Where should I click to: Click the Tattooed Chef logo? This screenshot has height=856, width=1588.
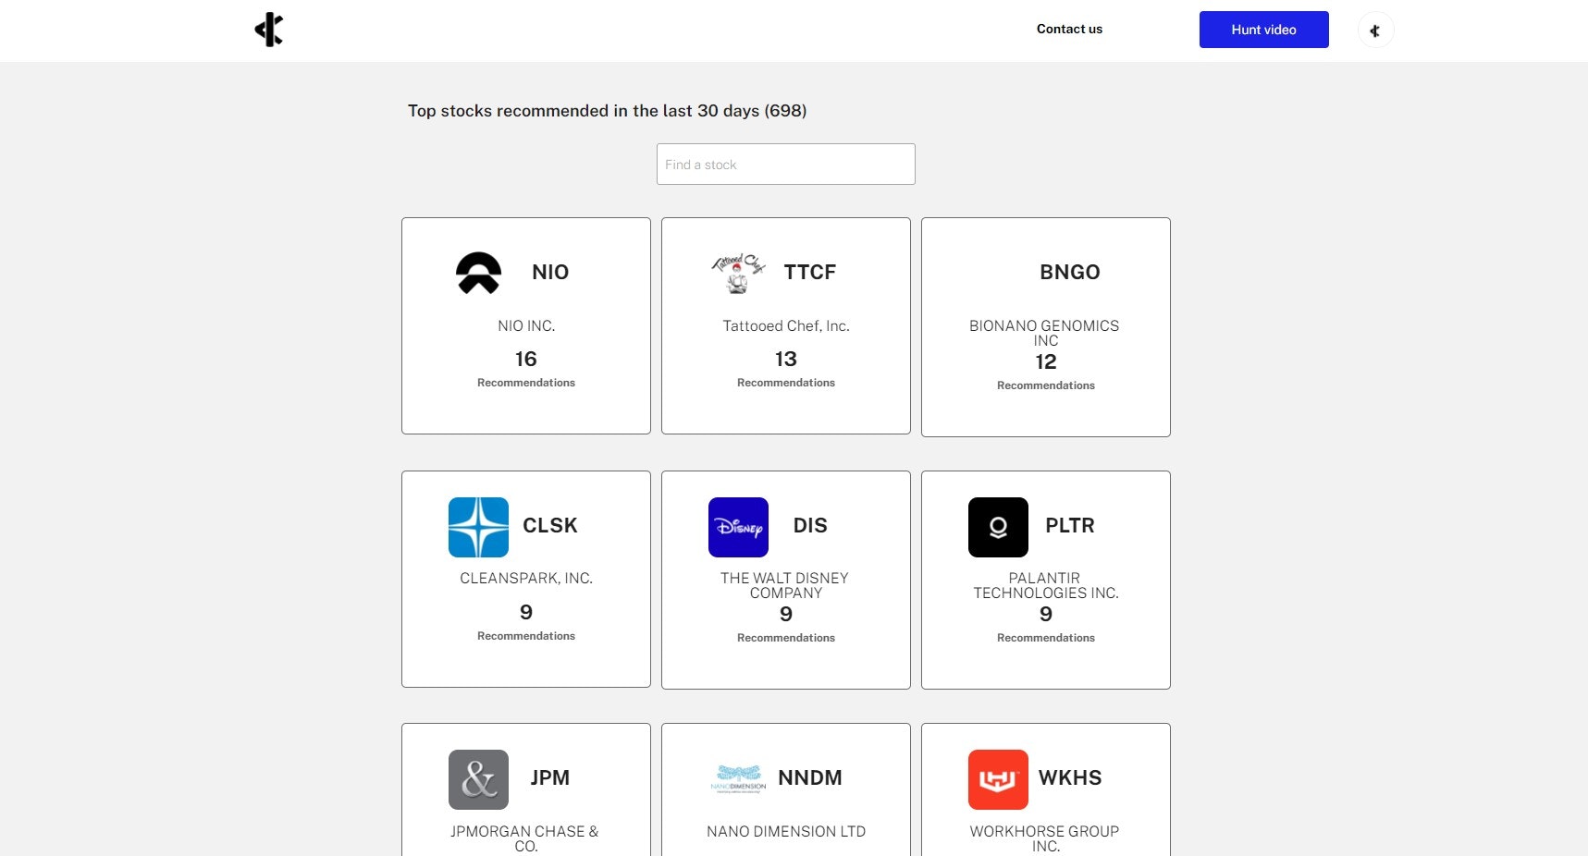click(x=738, y=273)
